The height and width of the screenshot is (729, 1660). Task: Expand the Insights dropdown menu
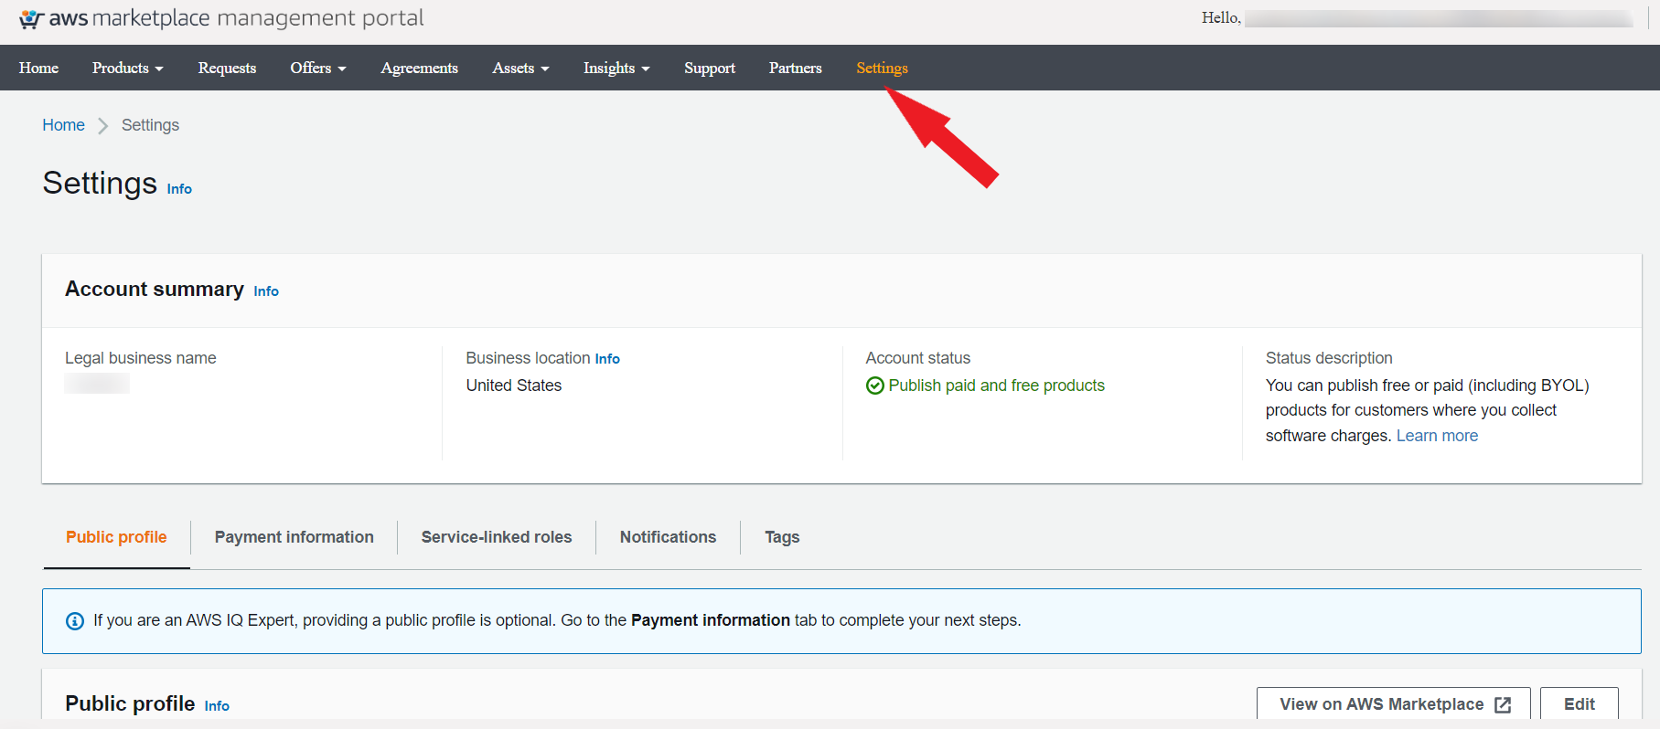pos(616,68)
